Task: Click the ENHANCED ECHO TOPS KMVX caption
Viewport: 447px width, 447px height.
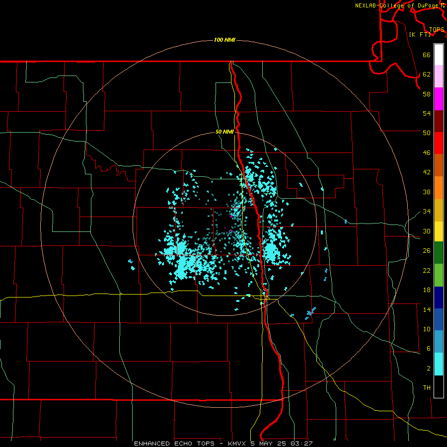Action: (x=223, y=444)
